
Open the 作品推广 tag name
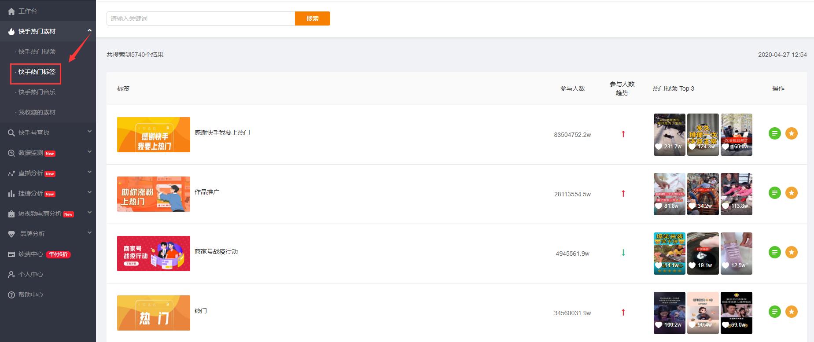click(207, 192)
